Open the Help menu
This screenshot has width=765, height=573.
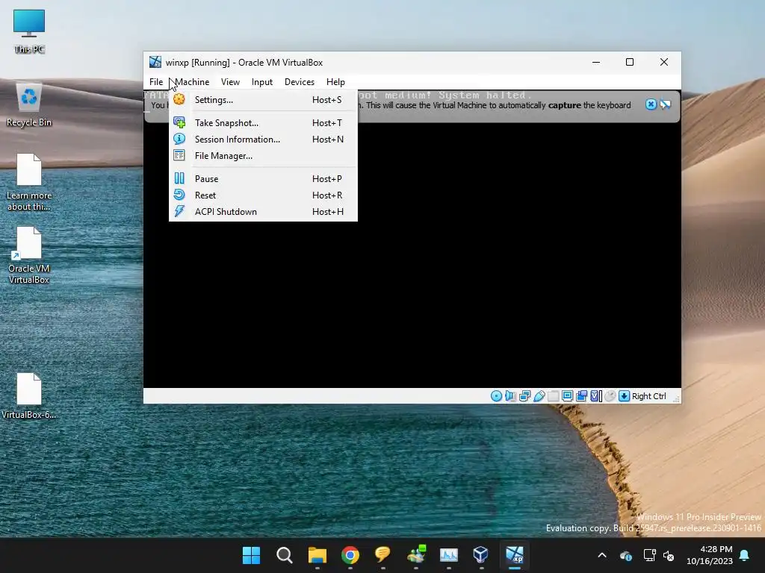coord(335,82)
